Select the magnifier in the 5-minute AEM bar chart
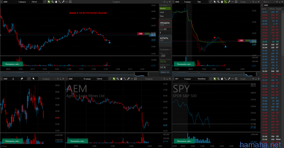Image resolution: width=284 pixels, height=148 pixels. click(x=218, y=2)
